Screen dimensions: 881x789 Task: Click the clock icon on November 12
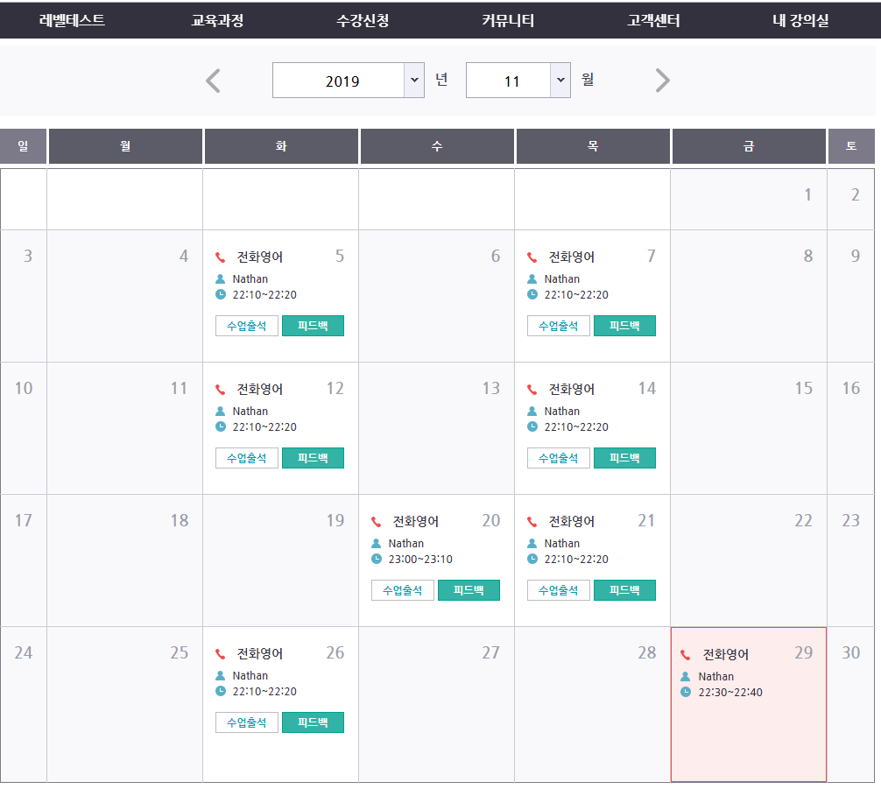pos(221,427)
